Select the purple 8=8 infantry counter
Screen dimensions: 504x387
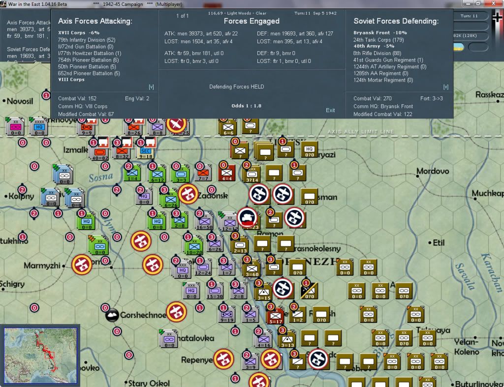[x=157, y=128]
